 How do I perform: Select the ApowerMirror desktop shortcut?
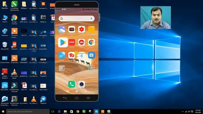(5, 86)
